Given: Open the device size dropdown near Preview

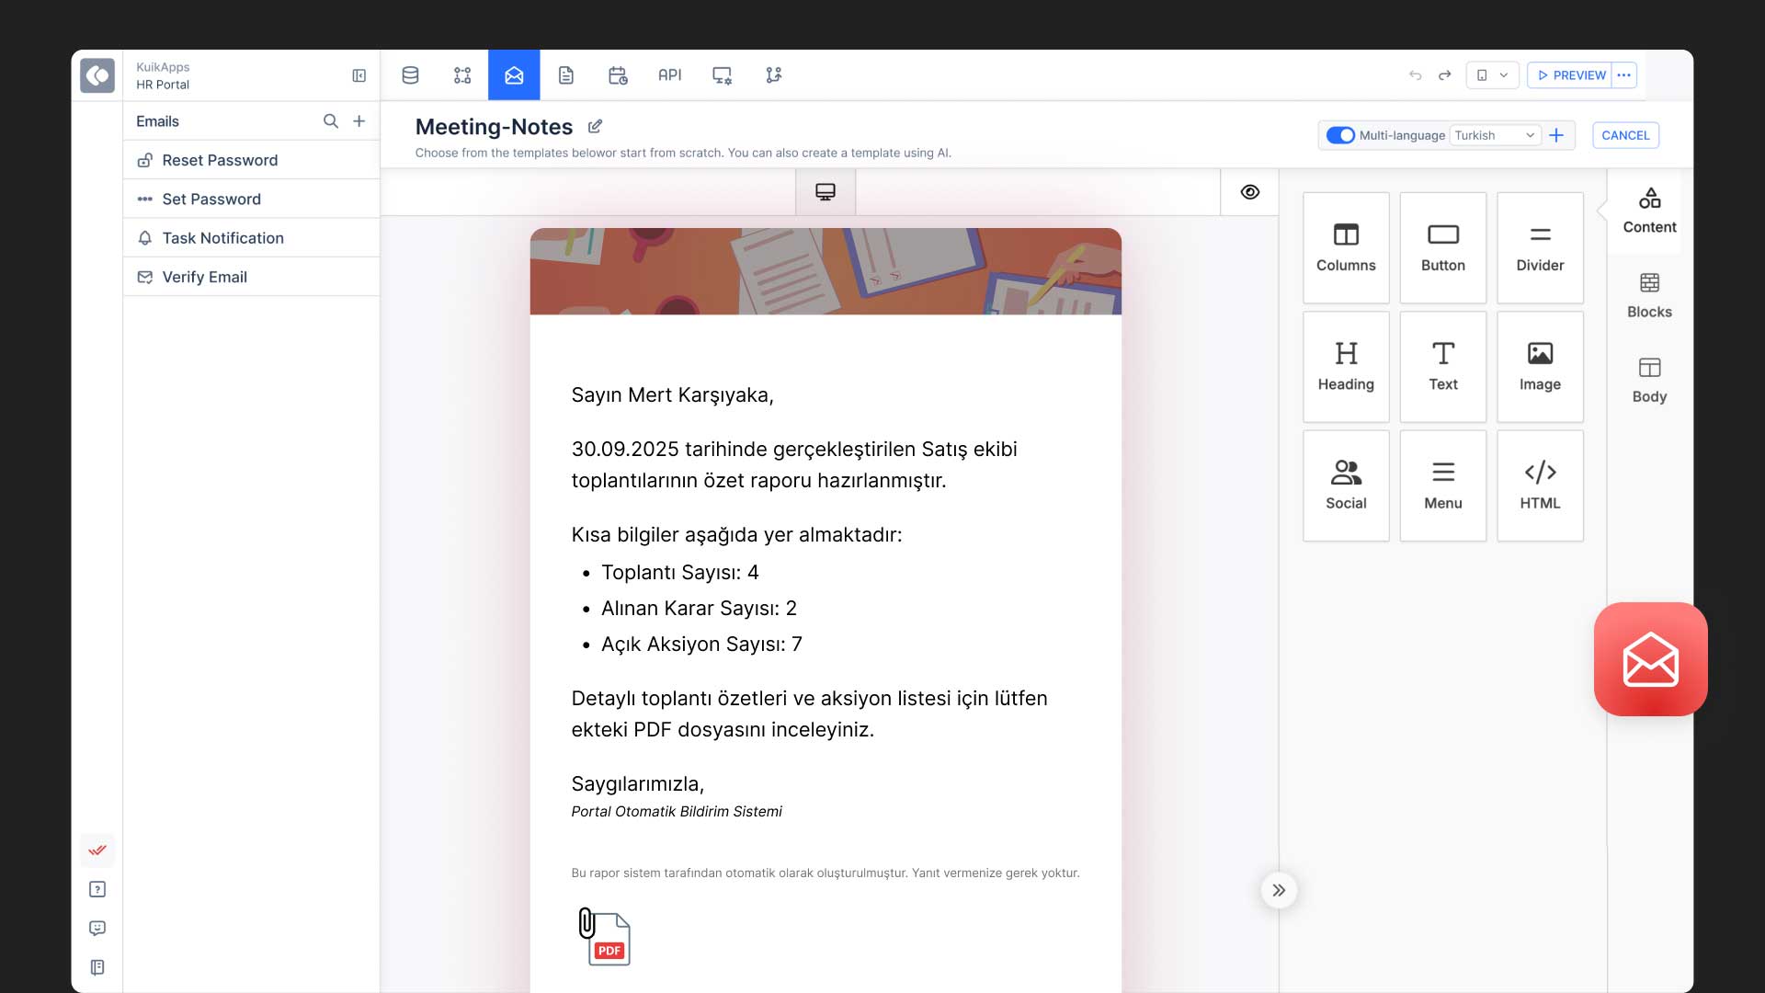Looking at the screenshot, I should [x=1492, y=74].
